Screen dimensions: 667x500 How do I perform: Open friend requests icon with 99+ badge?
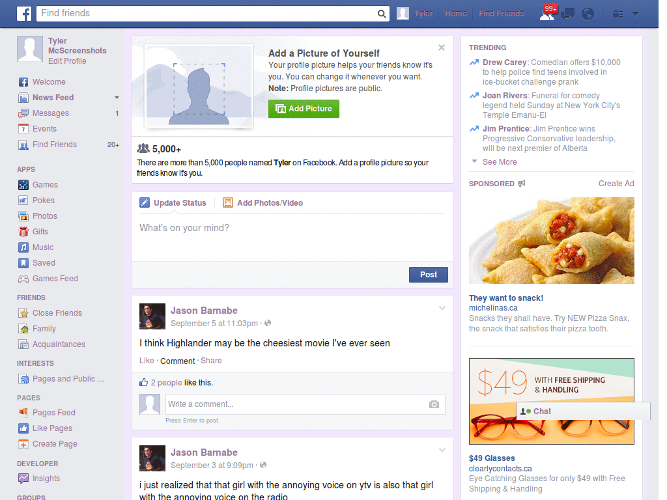point(547,13)
